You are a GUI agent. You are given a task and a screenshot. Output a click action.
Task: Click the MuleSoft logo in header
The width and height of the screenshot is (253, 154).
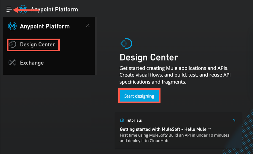tap(23, 9)
